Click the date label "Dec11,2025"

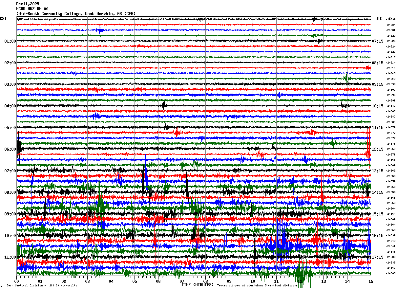[x=27, y=4]
